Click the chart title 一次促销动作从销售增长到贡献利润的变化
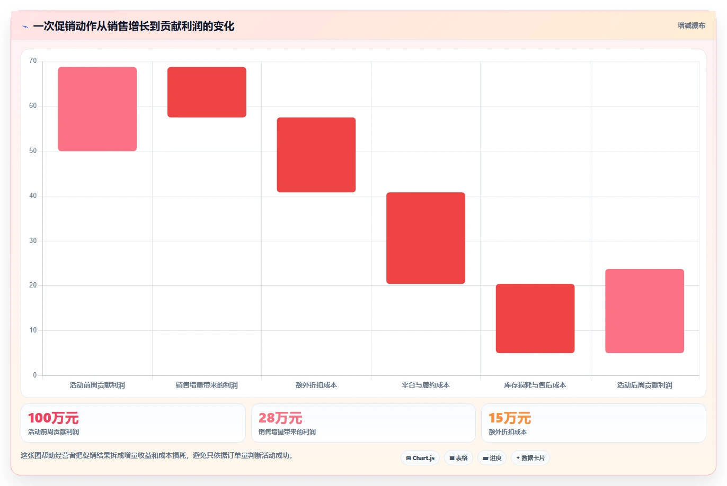The height and width of the screenshot is (486, 727). (134, 26)
